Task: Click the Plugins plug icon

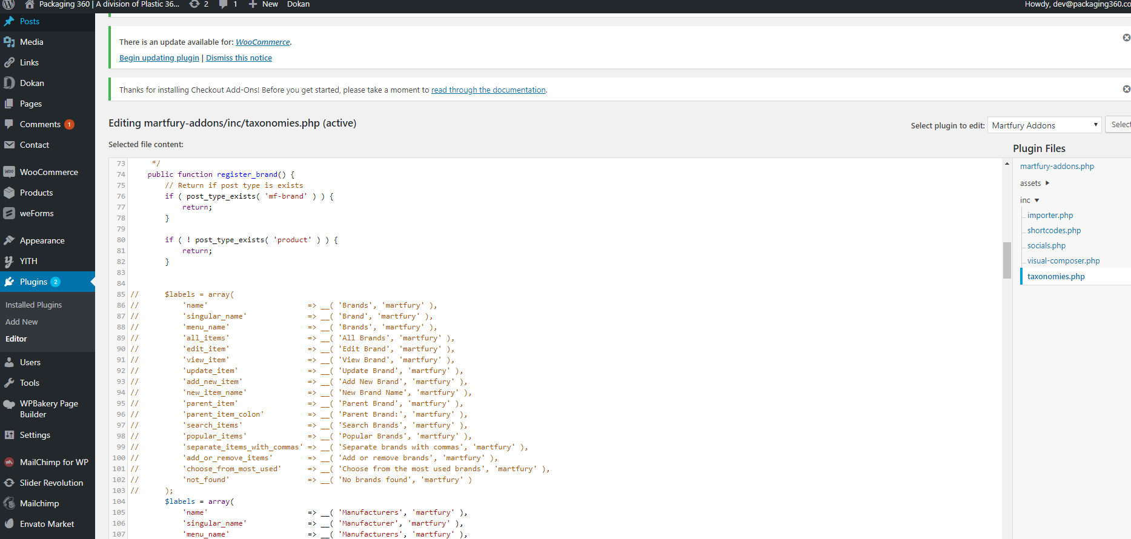Action: [9, 282]
